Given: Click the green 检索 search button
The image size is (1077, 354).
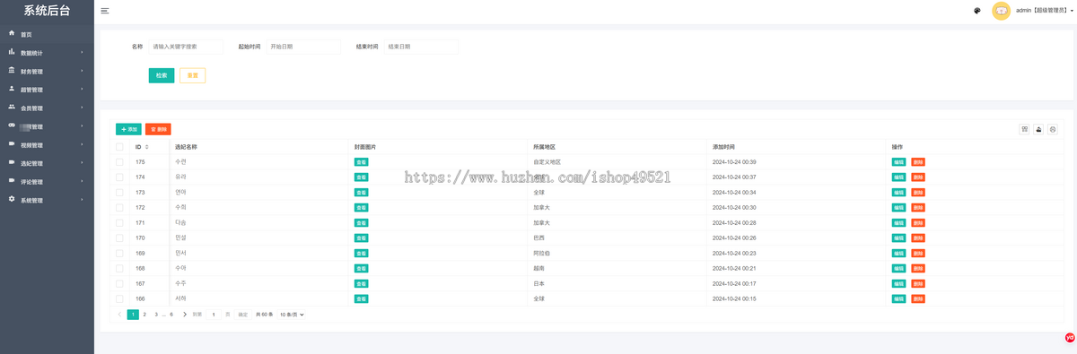Looking at the screenshot, I should (162, 75).
